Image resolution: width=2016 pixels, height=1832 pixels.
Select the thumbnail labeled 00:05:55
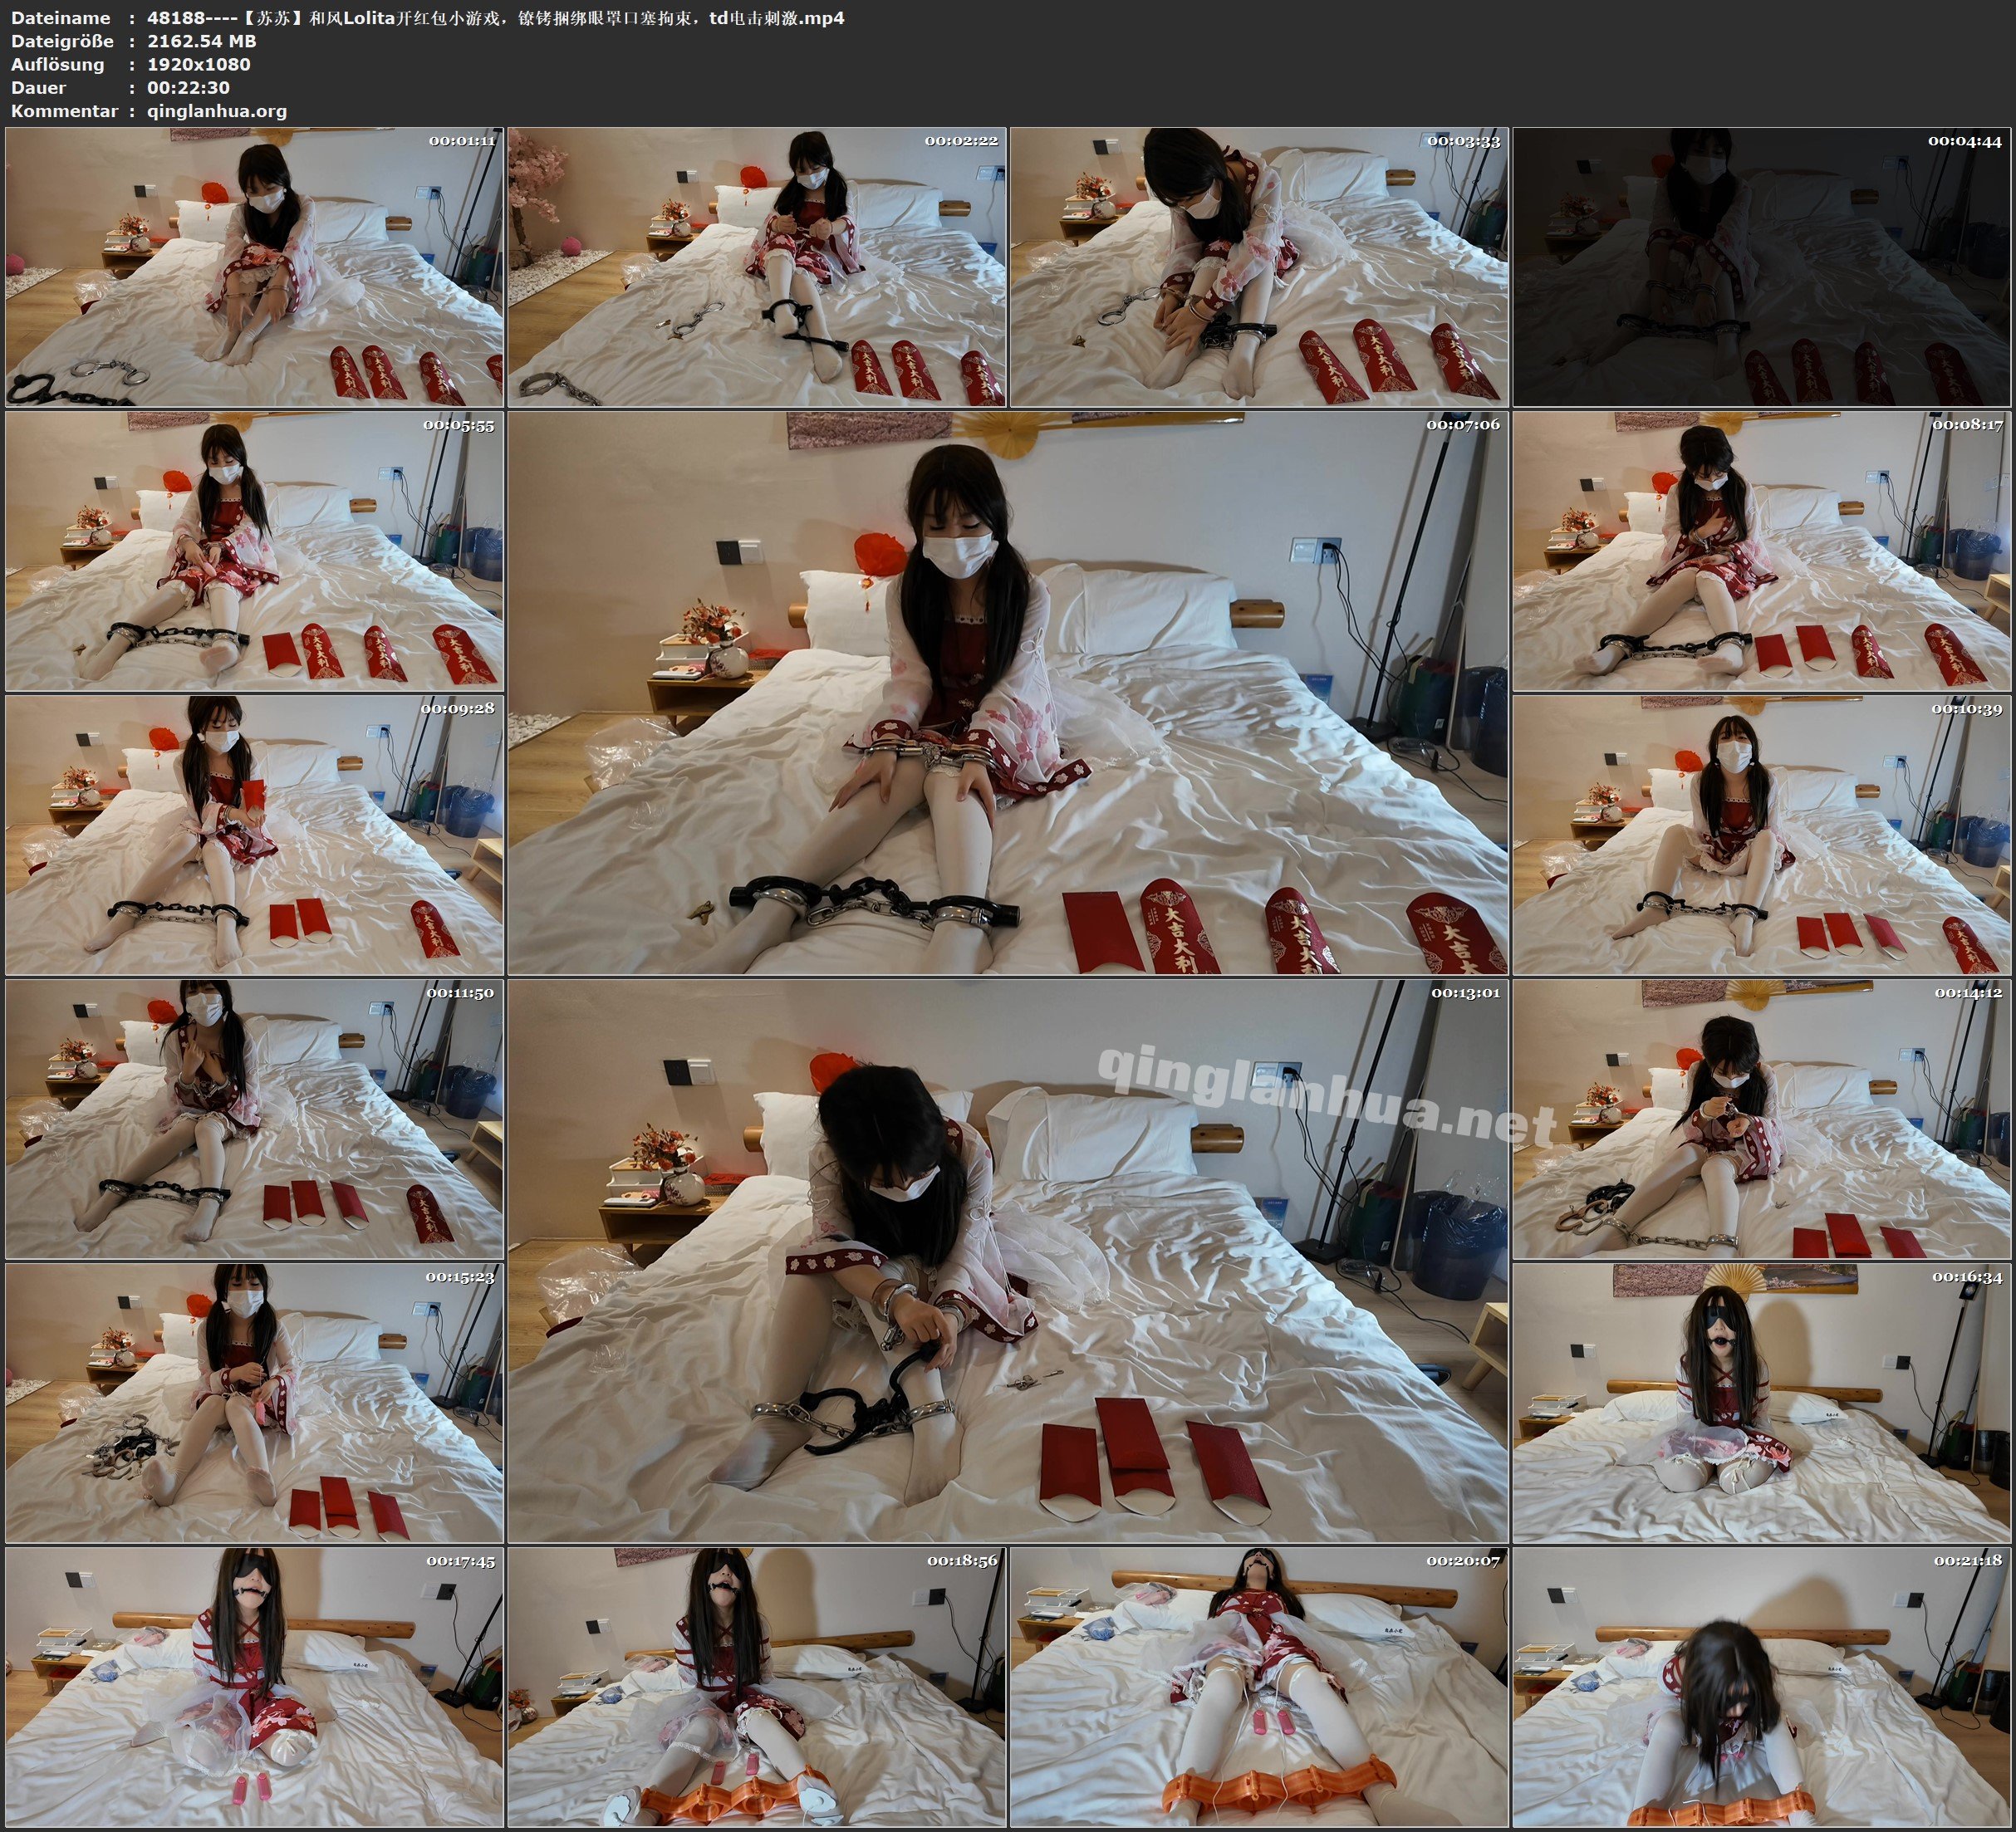[254, 551]
